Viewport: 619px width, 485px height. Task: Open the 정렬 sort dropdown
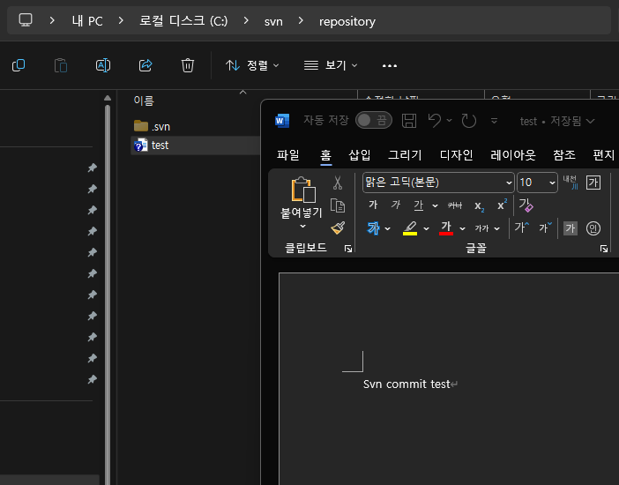[252, 65]
